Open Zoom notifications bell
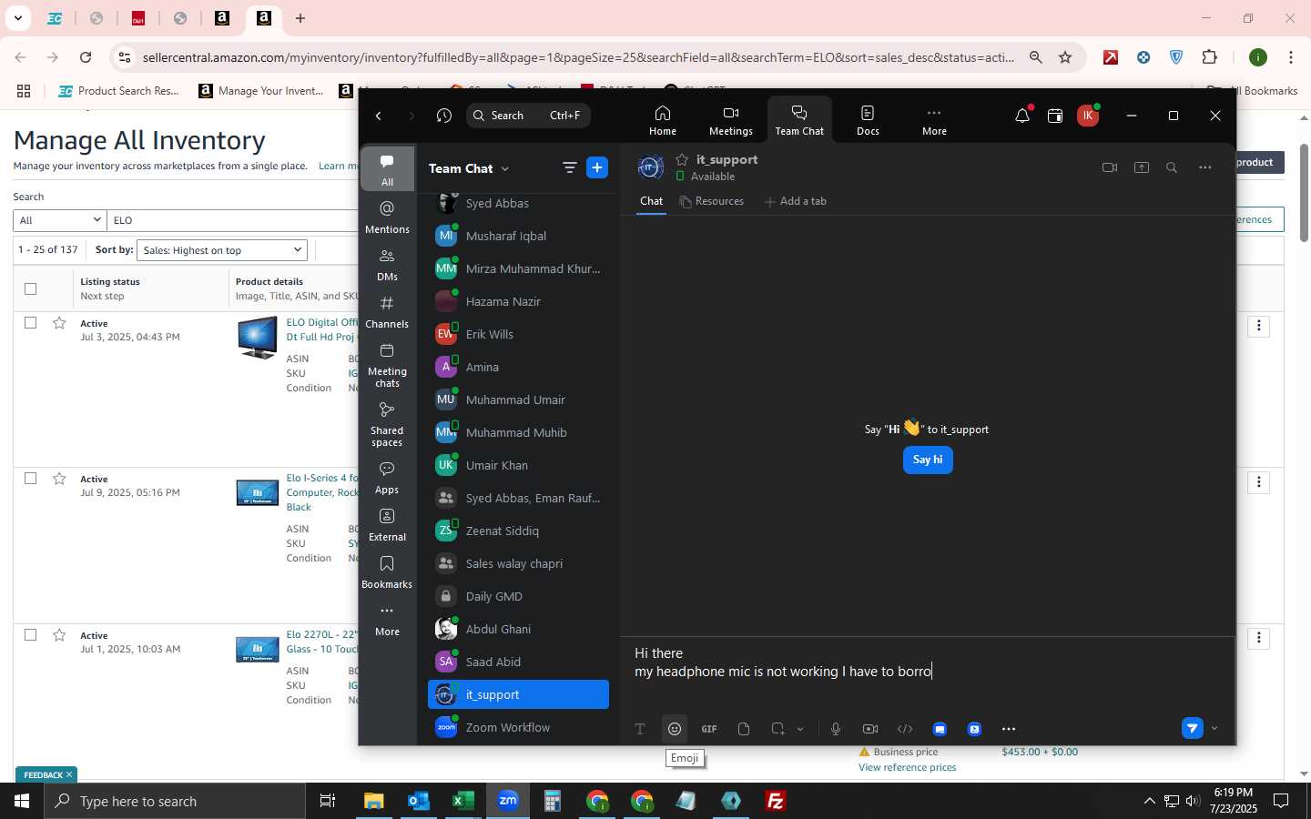The image size is (1311, 819). (1022, 116)
